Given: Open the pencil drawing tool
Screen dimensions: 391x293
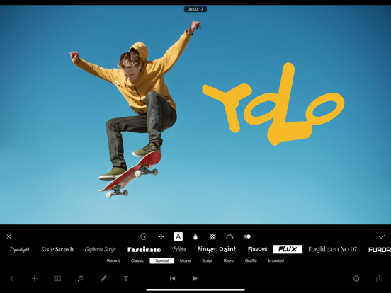Looking at the screenshot, I should pos(103,278).
